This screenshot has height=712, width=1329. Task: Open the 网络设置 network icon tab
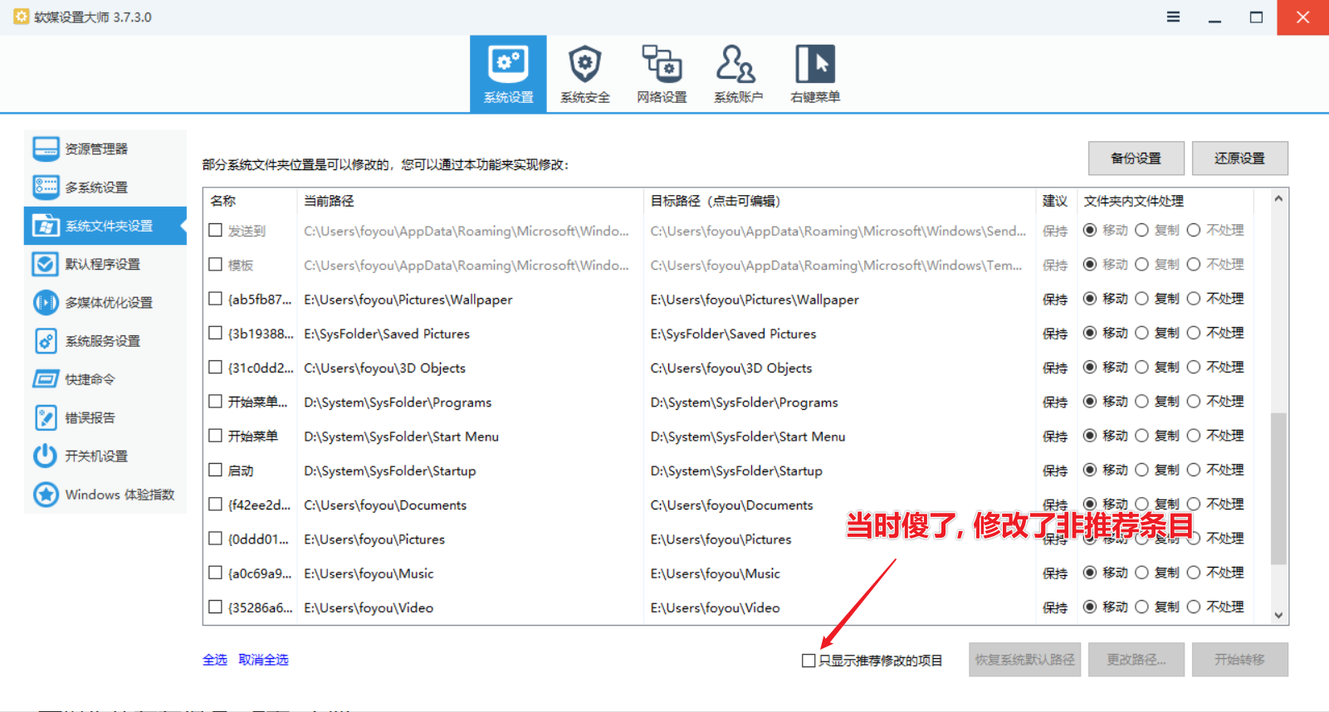[662, 65]
